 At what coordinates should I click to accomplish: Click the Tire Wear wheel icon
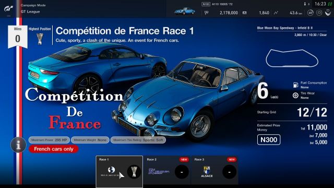[x=295, y=95]
